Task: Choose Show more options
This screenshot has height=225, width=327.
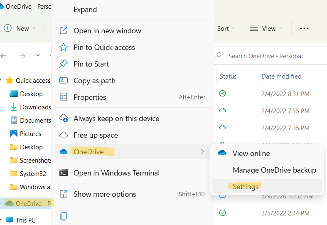Action: (x=133, y=194)
